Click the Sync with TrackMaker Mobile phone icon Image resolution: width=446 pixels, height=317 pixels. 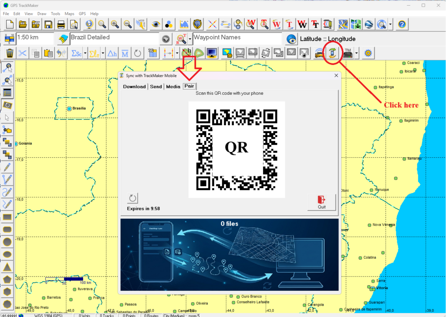click(332, 53)
